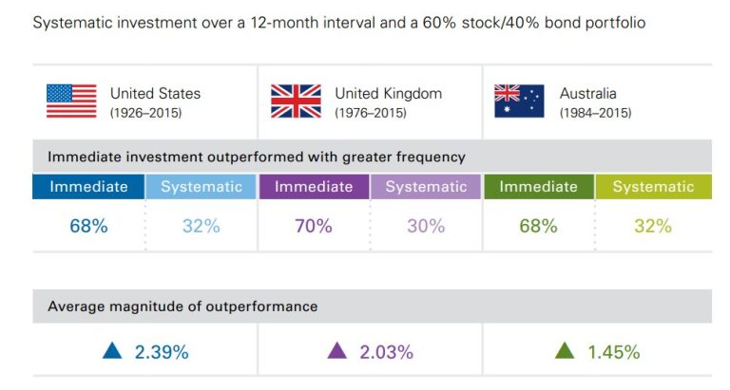The image size is (730, 390).
Task: Click the 70% immediate value
Action: pos(314,226)
